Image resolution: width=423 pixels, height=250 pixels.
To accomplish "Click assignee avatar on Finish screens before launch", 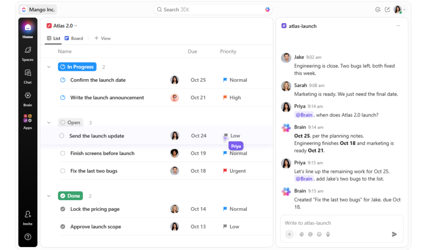I will tap(175, 153).
